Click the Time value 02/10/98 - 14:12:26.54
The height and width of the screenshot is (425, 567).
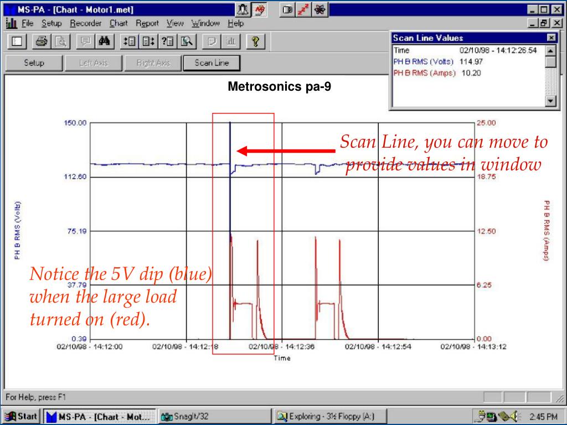(498, 50)
